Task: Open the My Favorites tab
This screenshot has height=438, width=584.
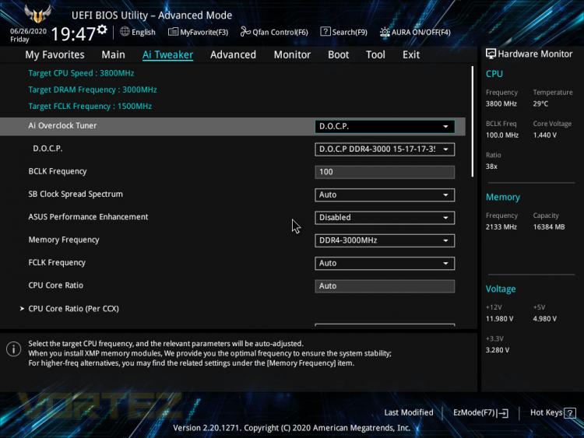Action: pos(55,54)
